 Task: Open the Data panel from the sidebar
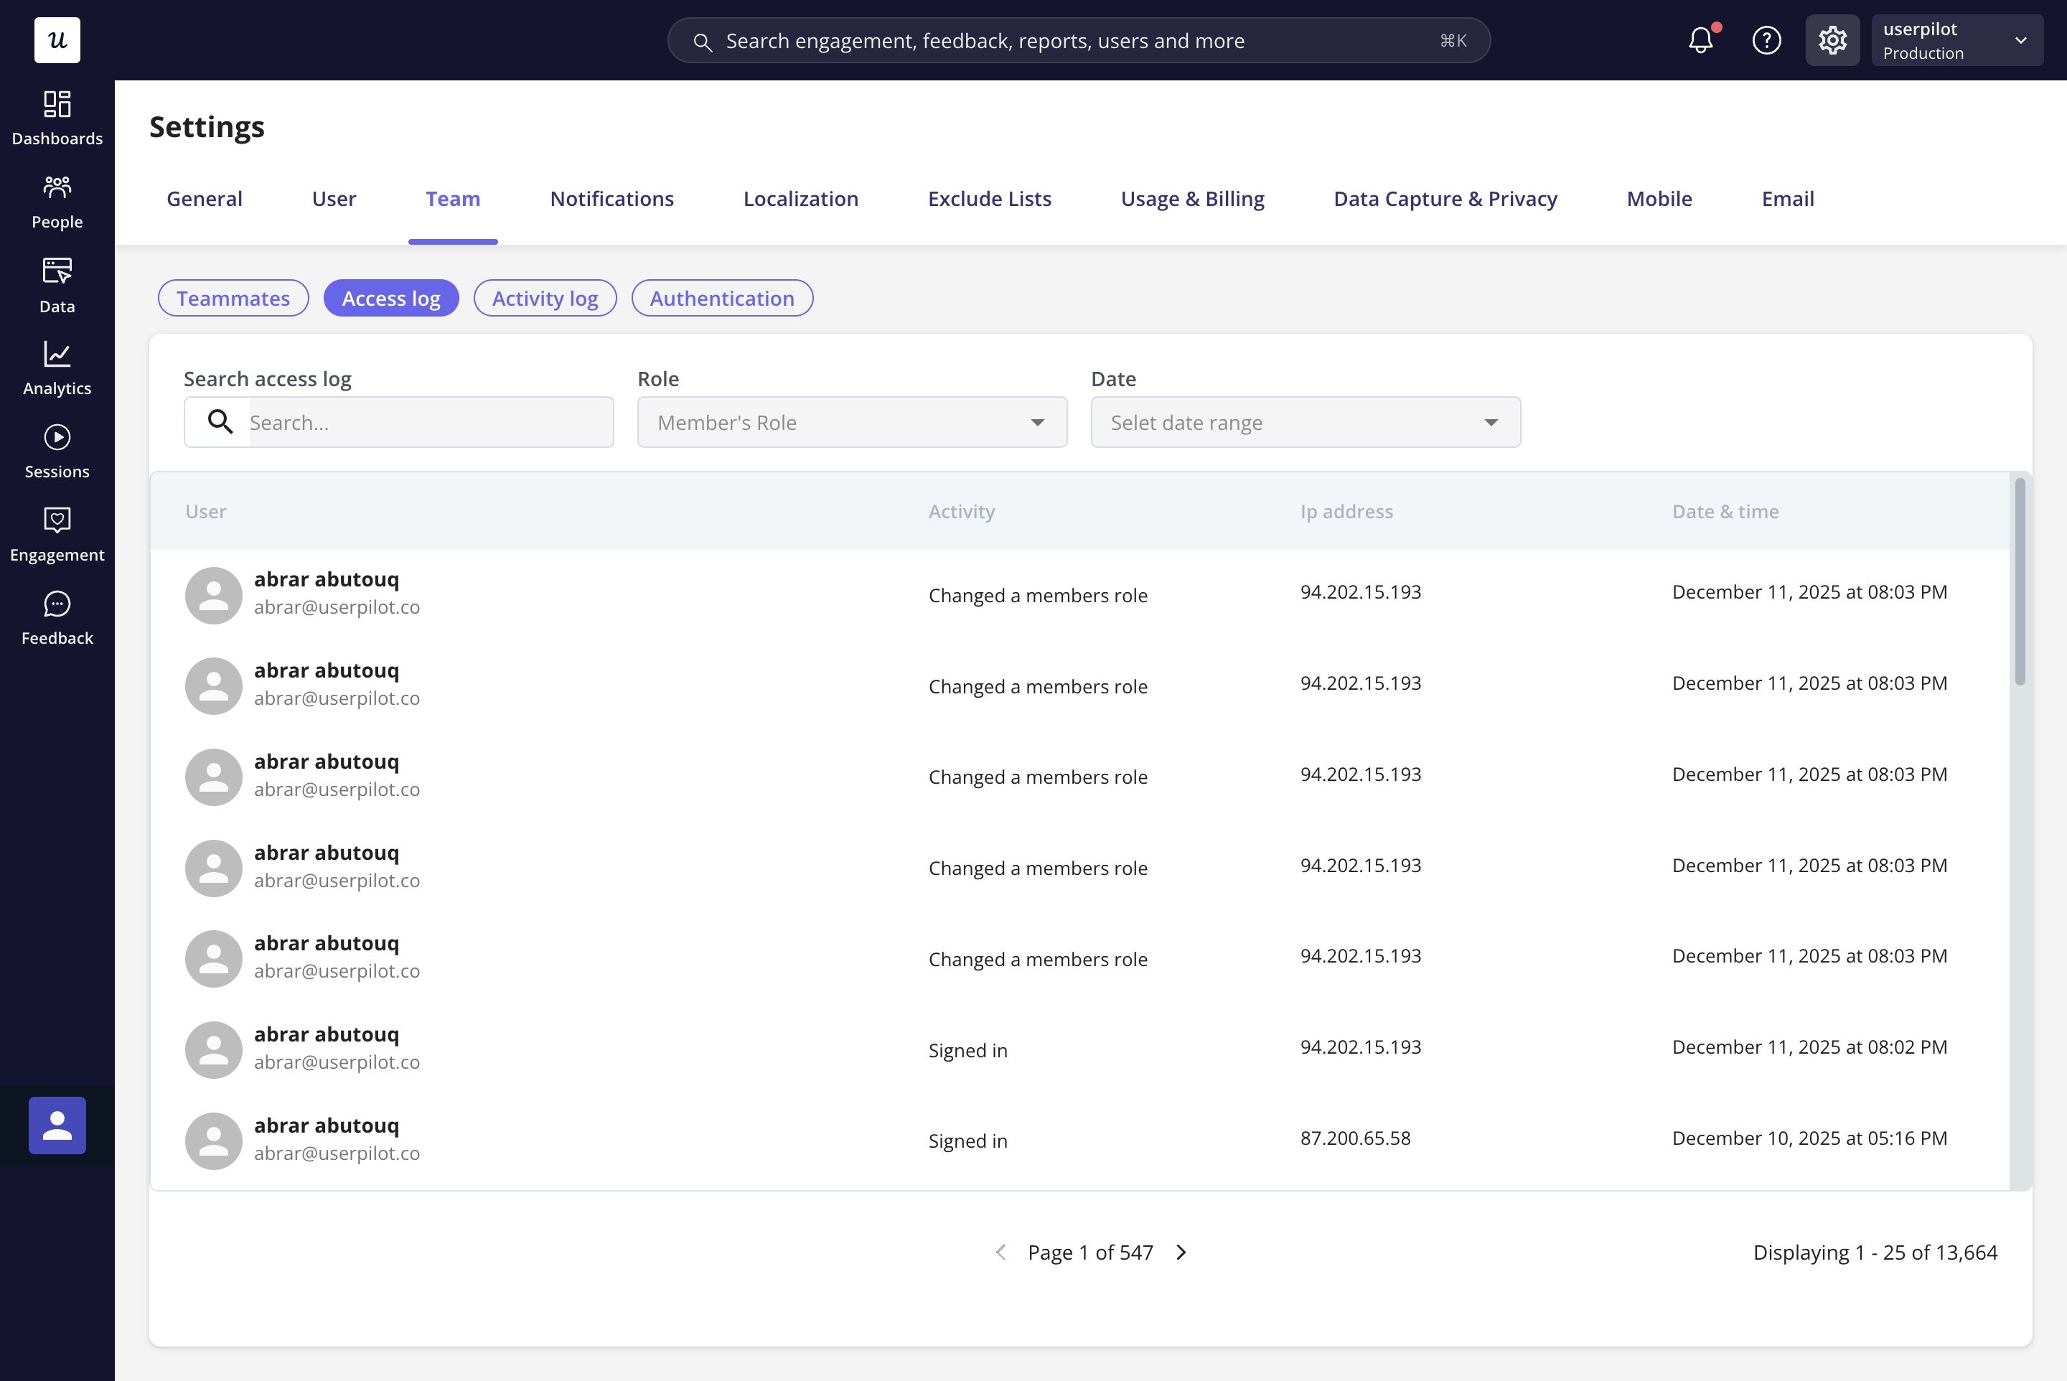pos(57,284)
